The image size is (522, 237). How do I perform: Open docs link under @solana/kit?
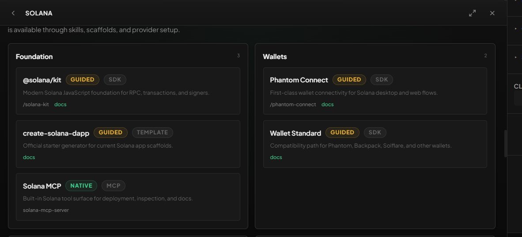tap(60, 104)
